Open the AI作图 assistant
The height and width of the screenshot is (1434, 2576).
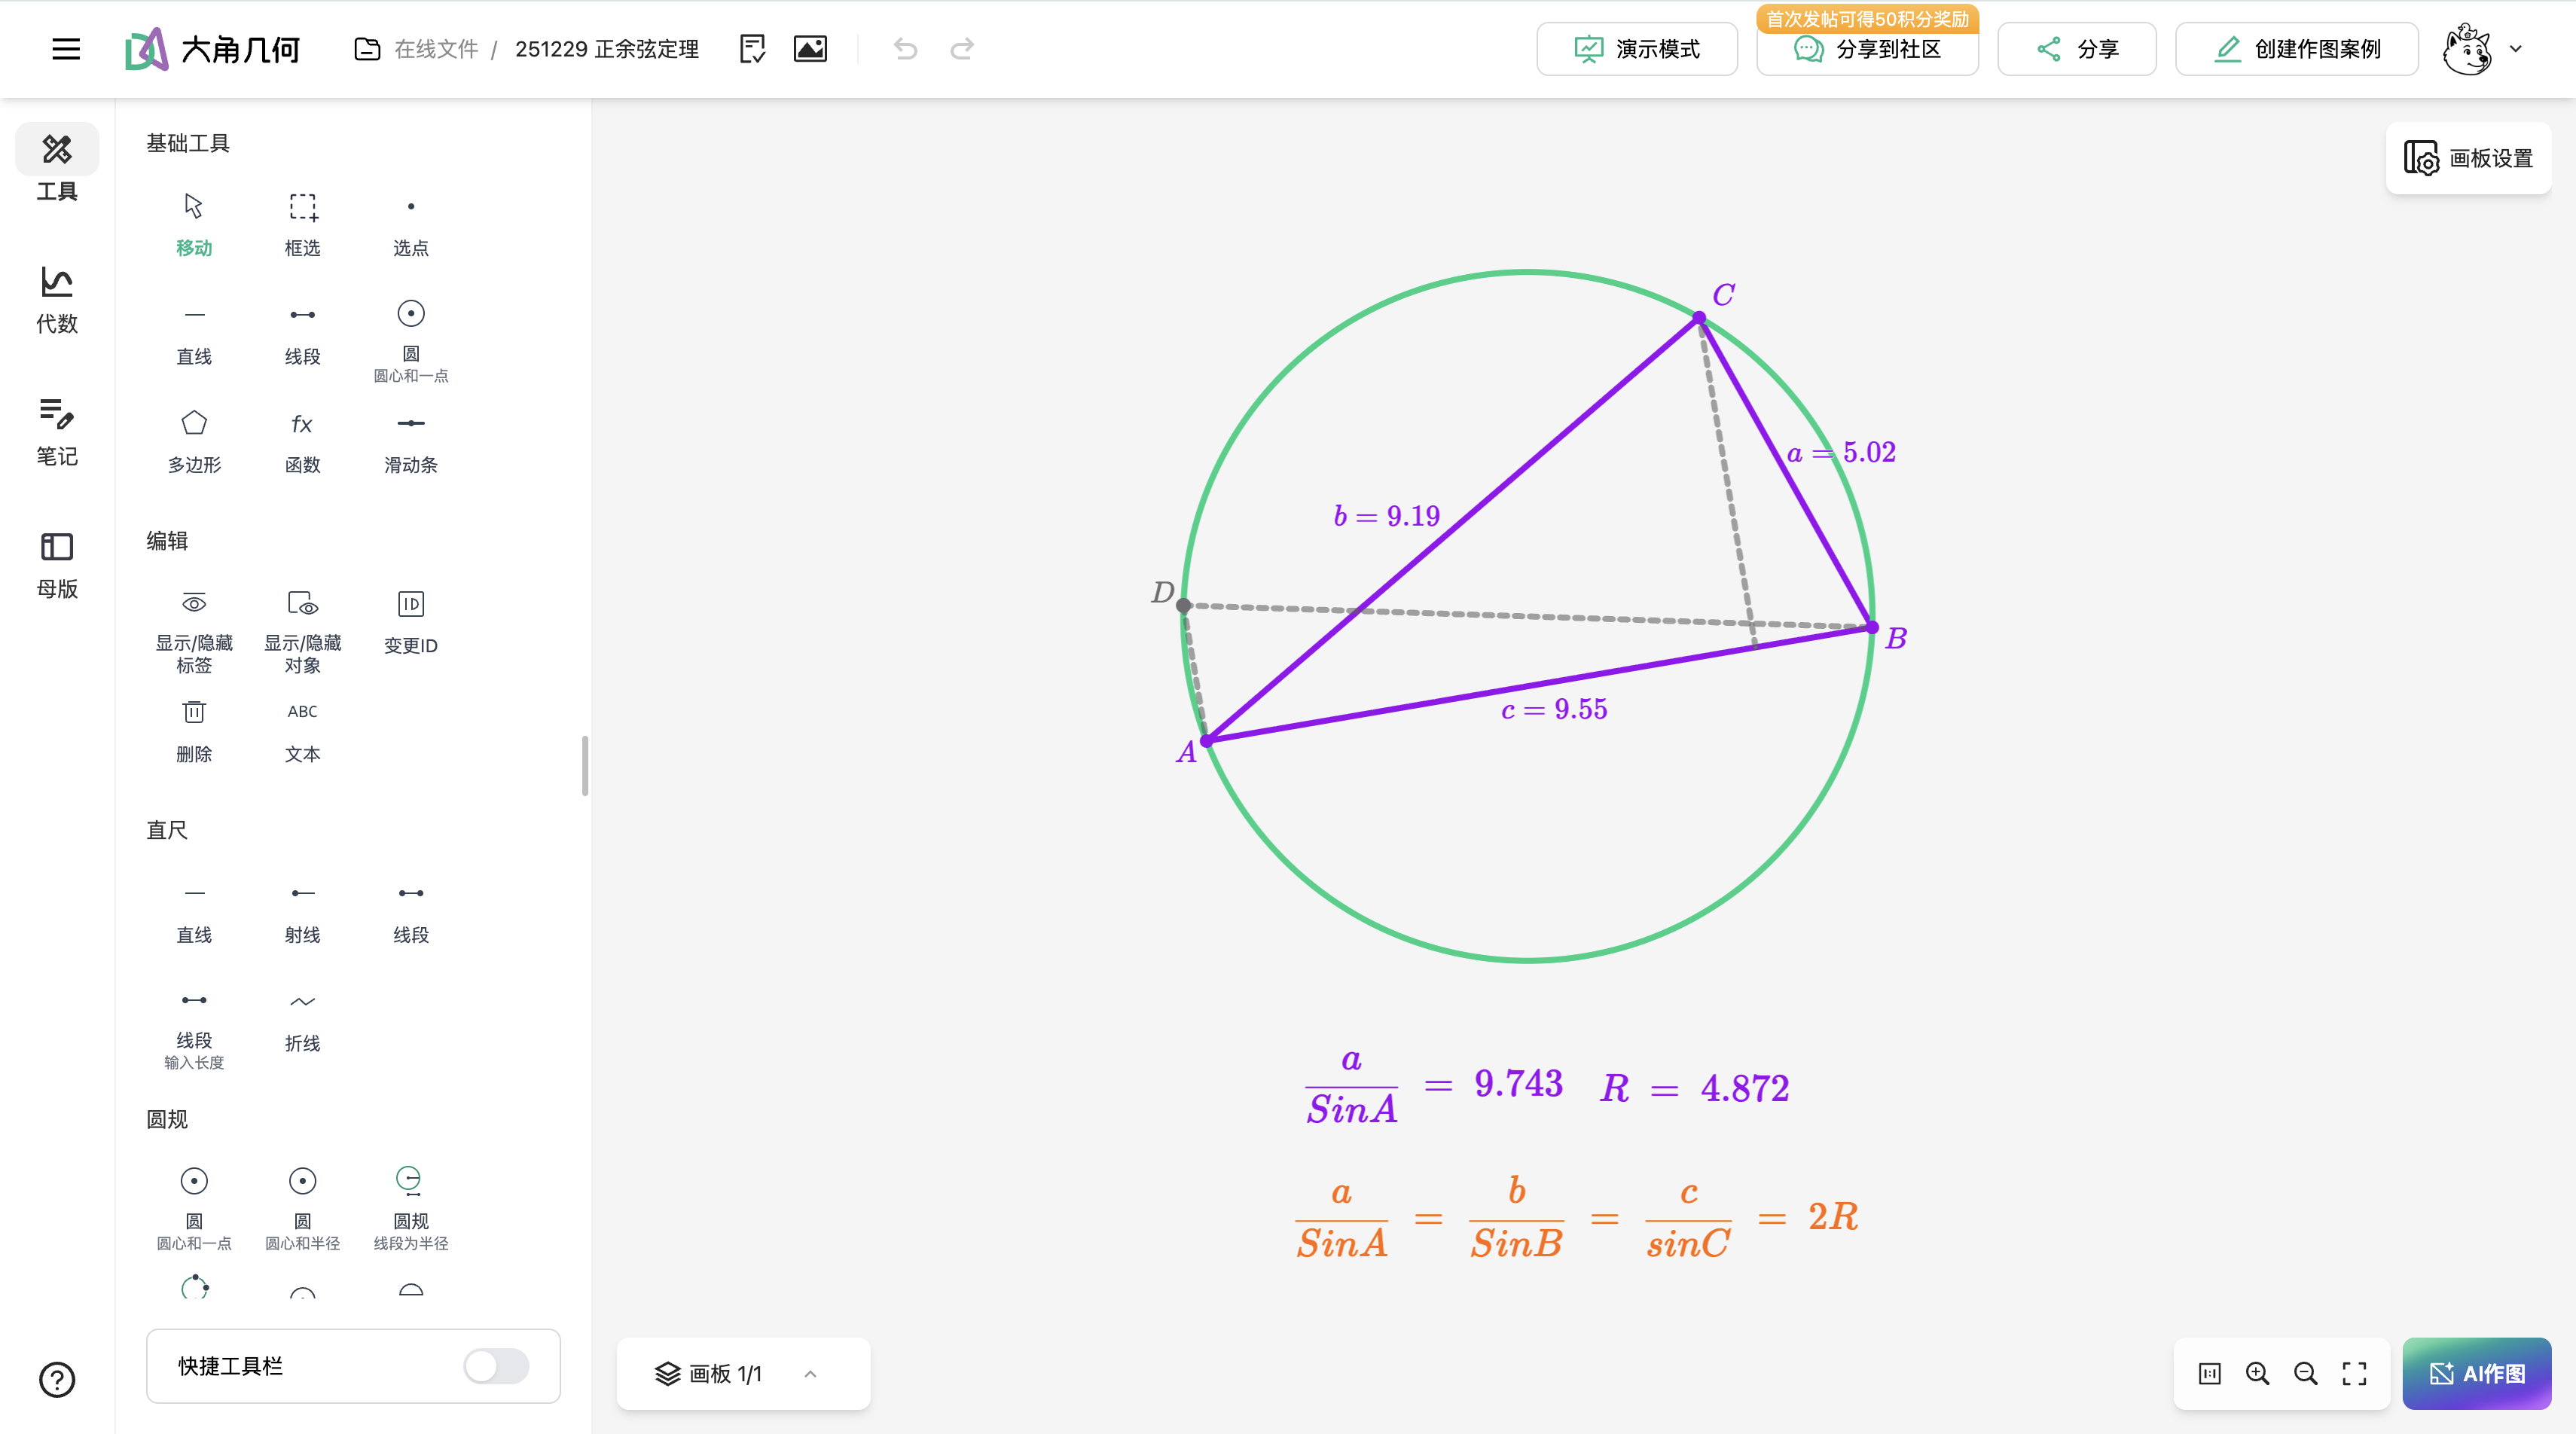pyautogui.click(x=2476, y=1373)
